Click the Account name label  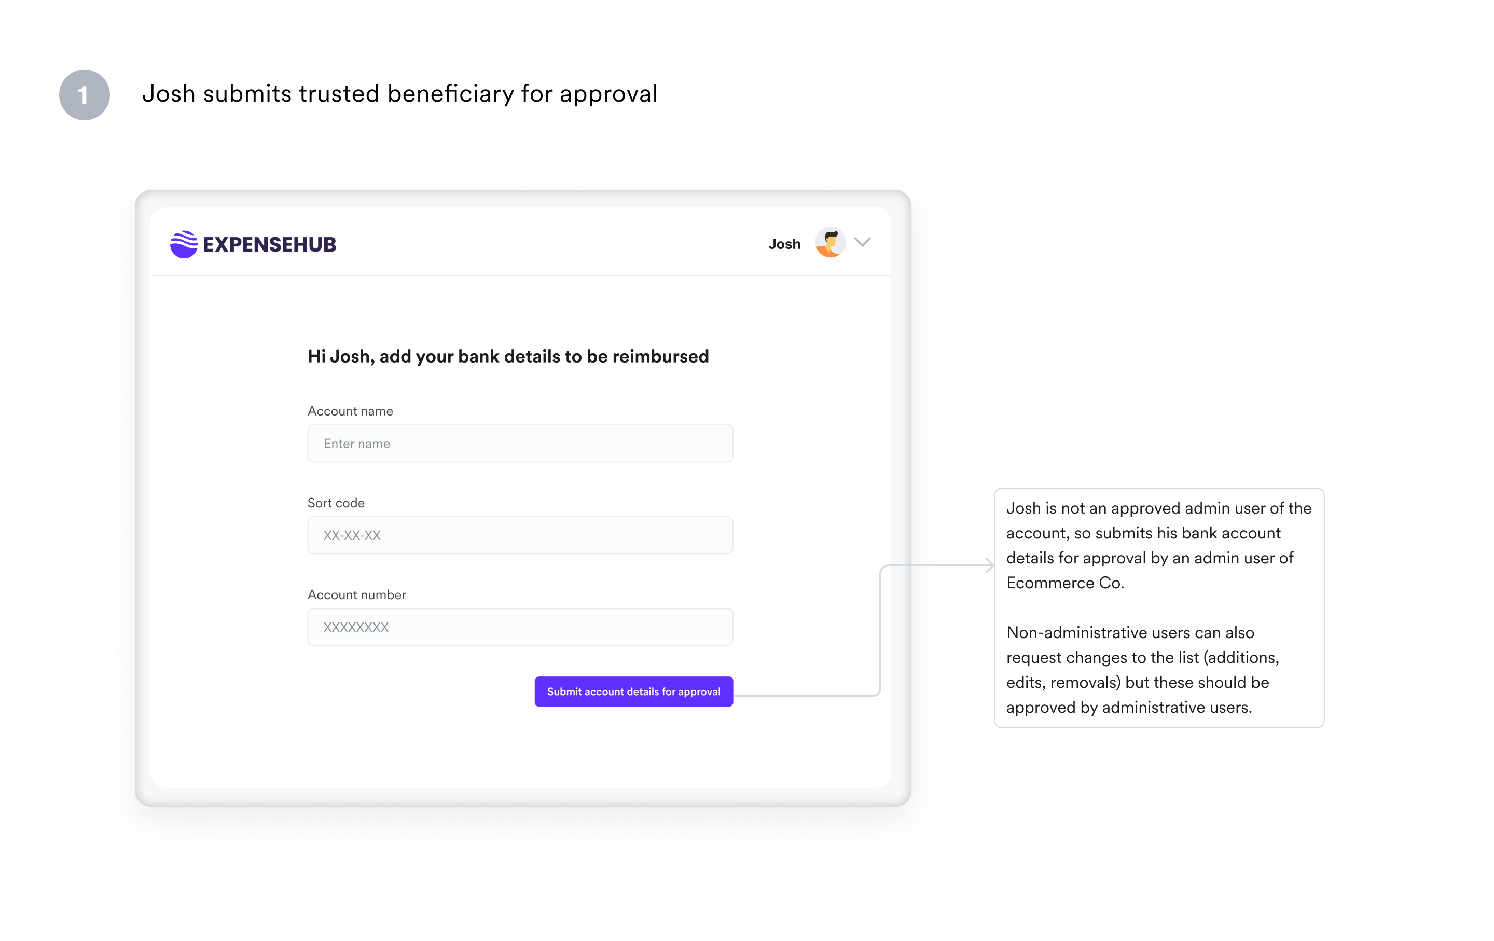pos(350,411)
